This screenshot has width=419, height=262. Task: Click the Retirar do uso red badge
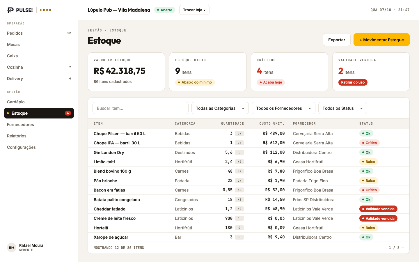353,82
